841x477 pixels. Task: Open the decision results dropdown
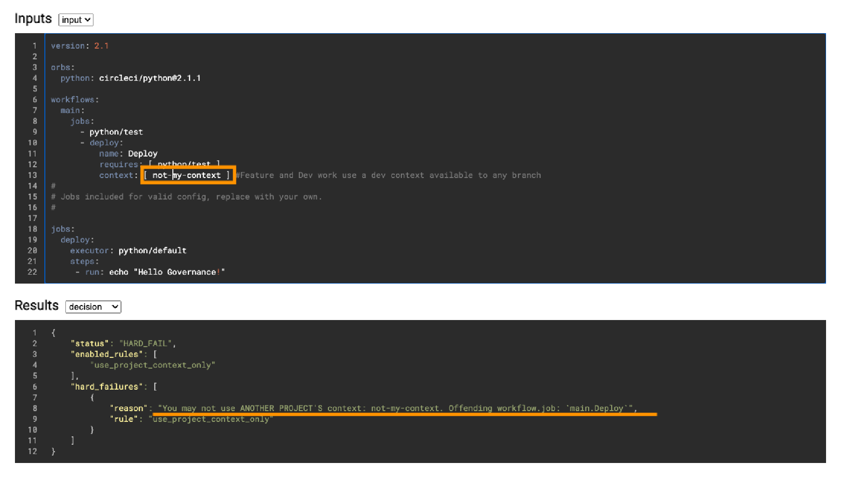point(93,307)
